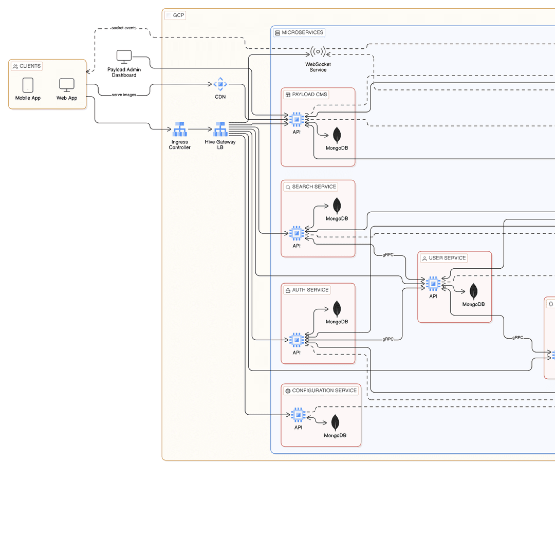
Task: Click the Configuration Service API icon
Action: 298,415
